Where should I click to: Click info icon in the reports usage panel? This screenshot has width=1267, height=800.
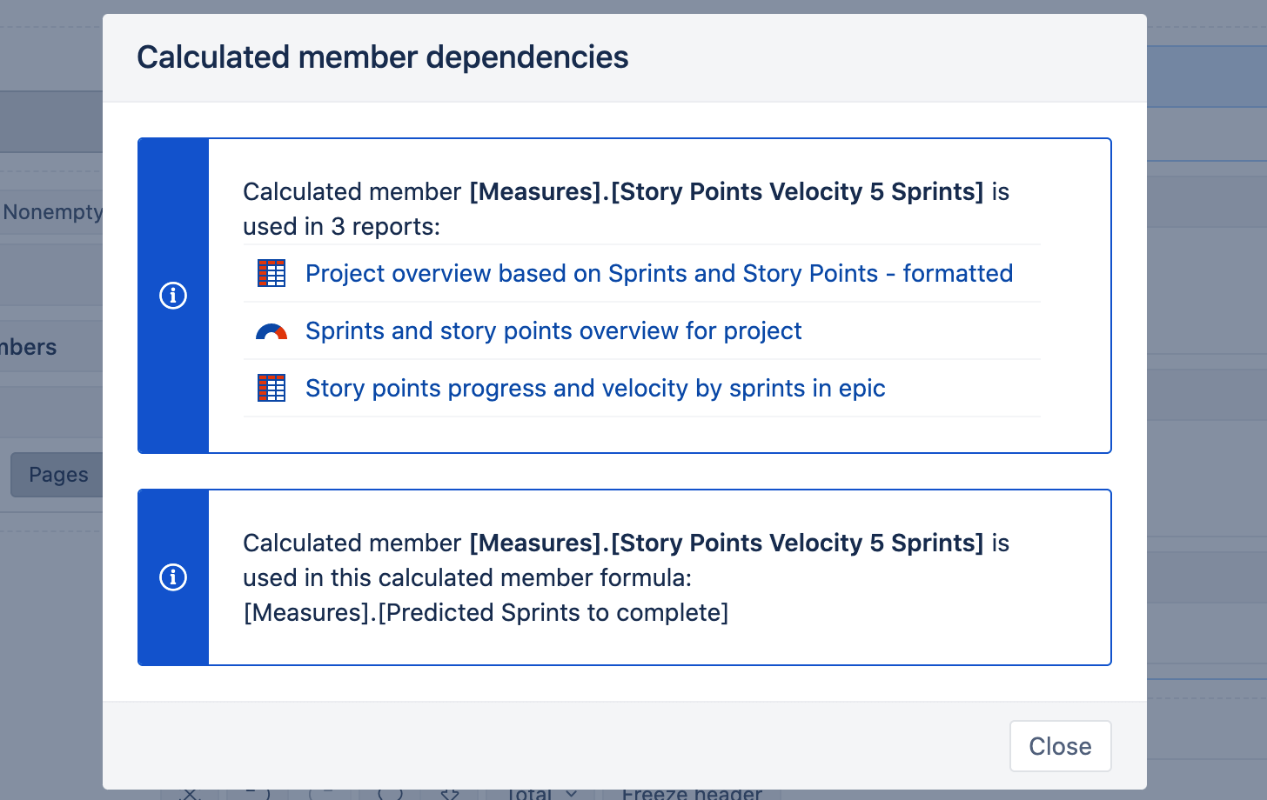173,296
